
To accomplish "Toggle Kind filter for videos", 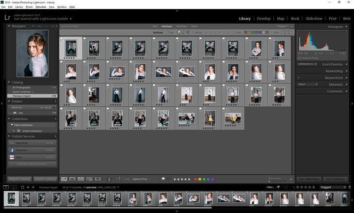I will 290,33.
